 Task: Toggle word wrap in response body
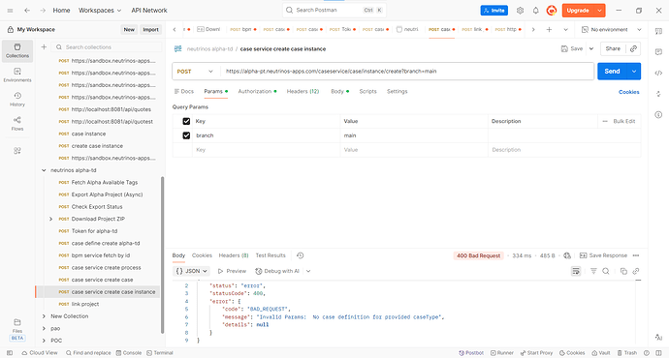pos(576,271)
